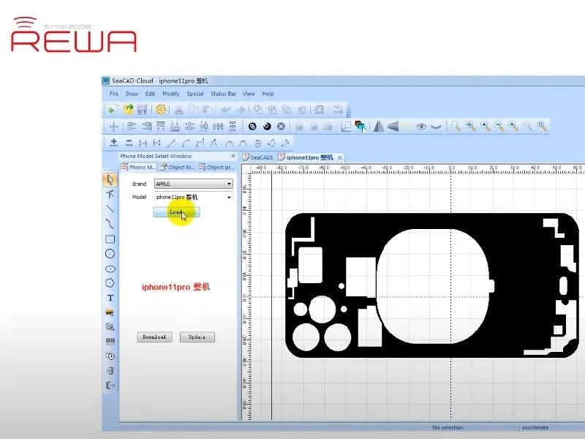Click the red iphone11pro label text
This screenshot has height=439, width=585.
pyautogui.click(x=175, y=287)
